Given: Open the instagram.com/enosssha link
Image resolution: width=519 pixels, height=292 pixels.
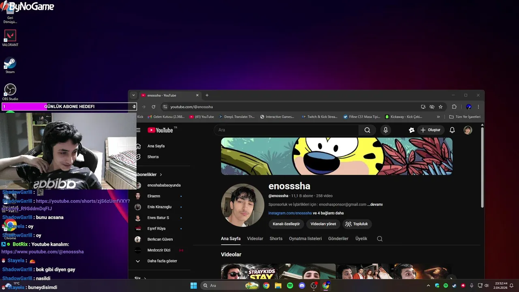Looking at the screenshot, I should [290, 213].
